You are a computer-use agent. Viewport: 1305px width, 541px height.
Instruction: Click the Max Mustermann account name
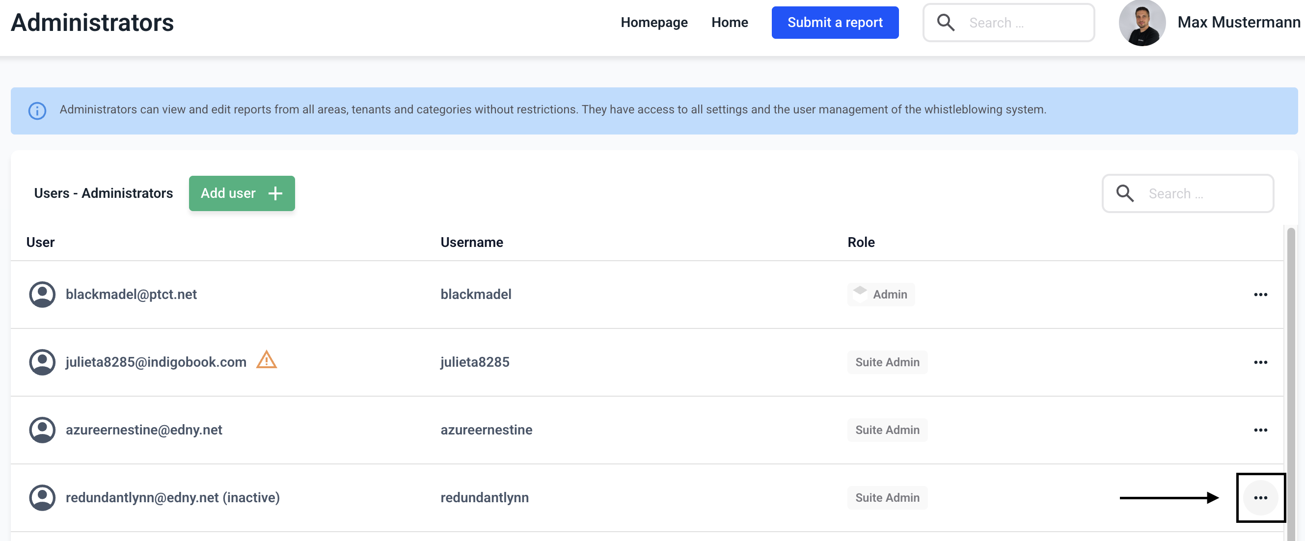point(1238,23)
